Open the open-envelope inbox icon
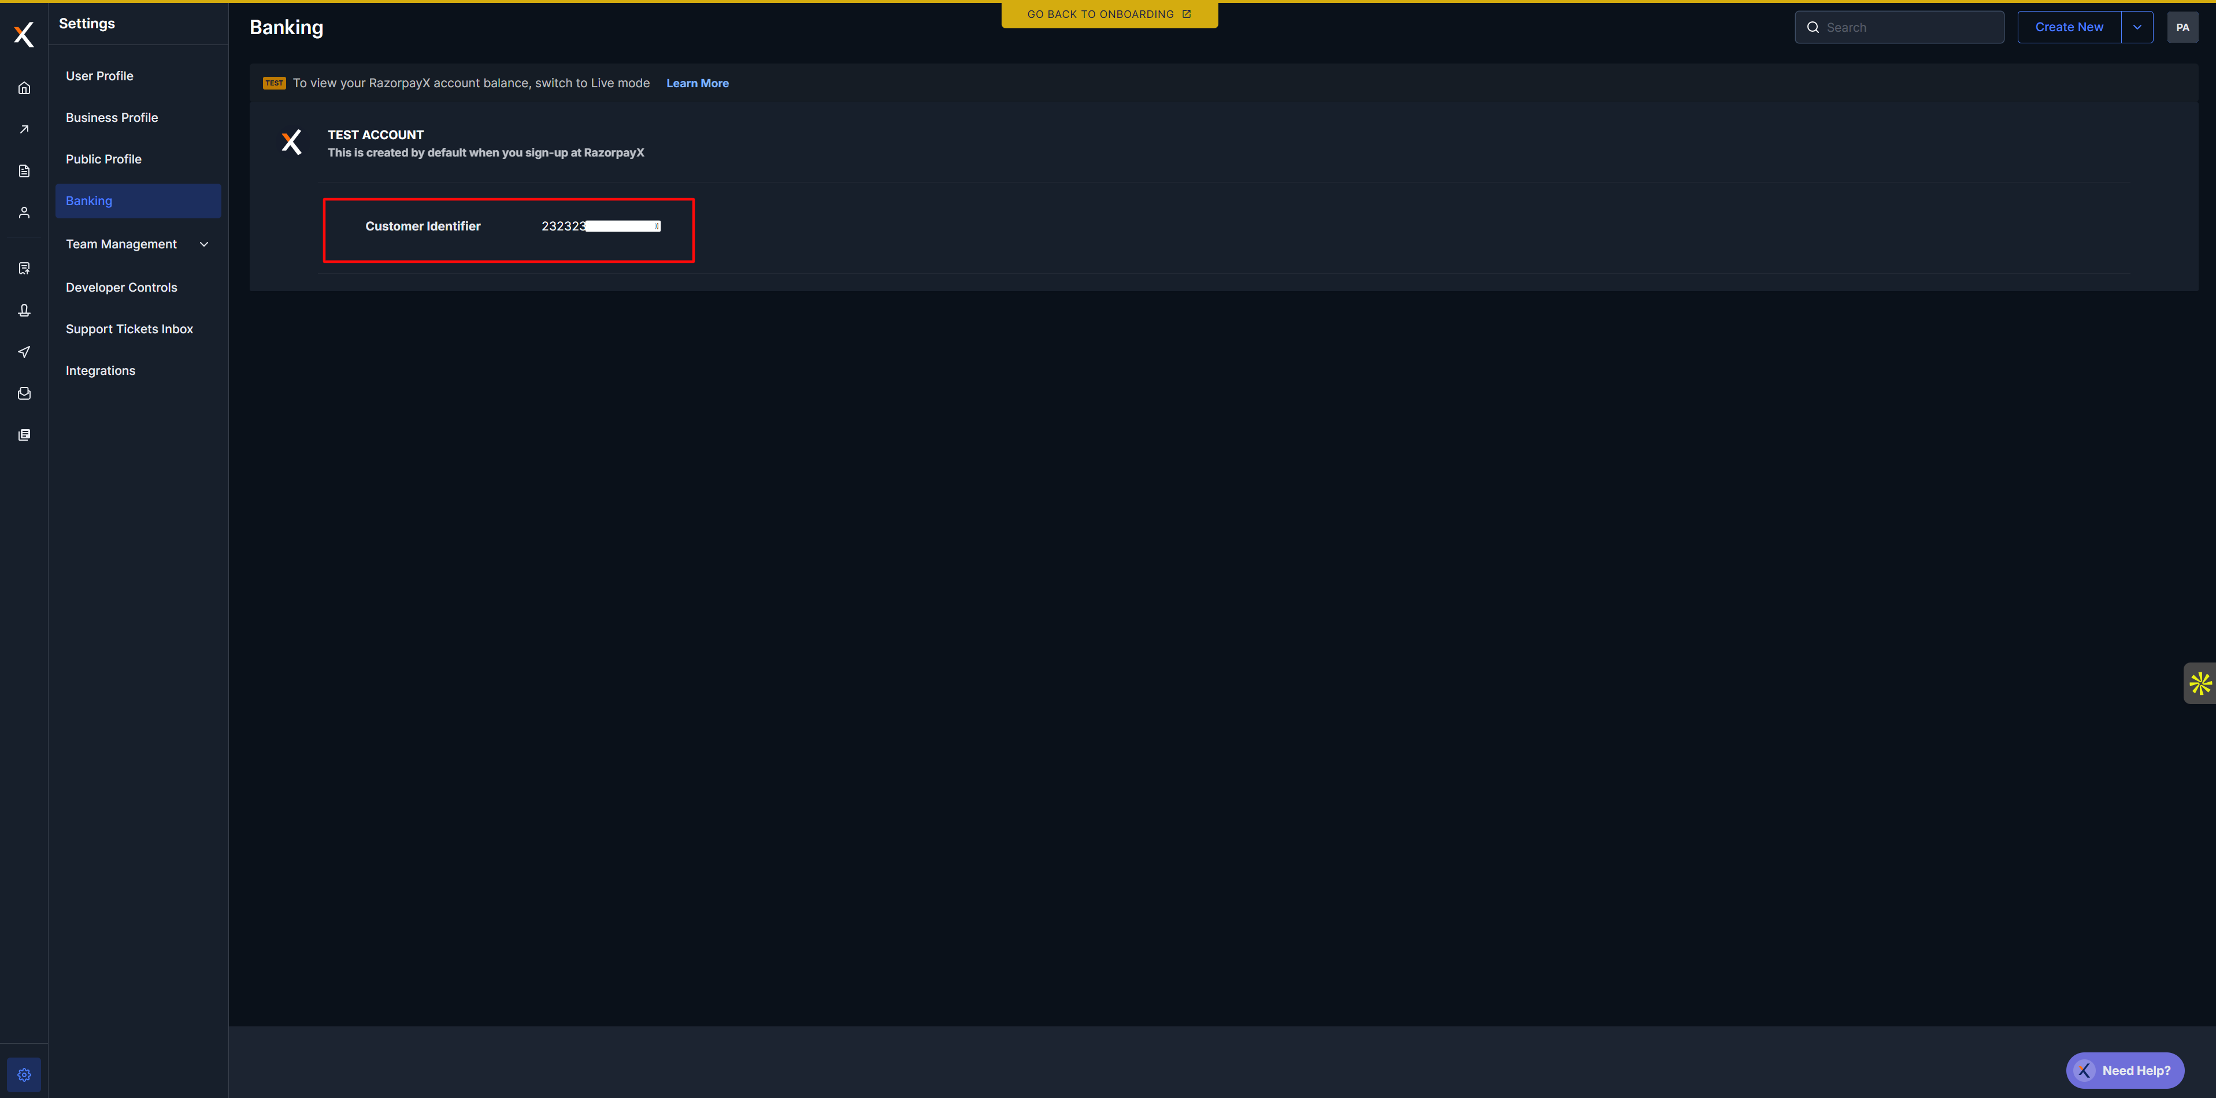2216x1098 pixels. click(x=24, y=393)
